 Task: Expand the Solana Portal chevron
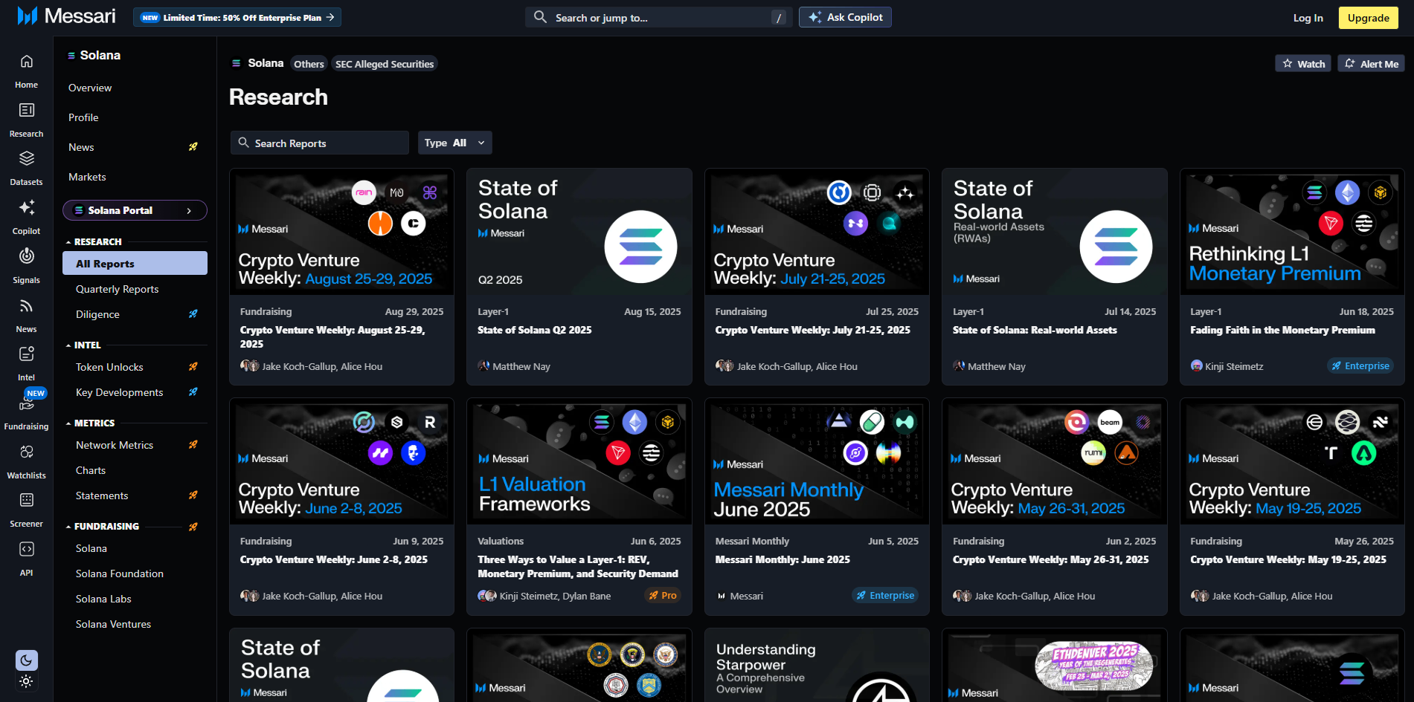tap(189, 211)
